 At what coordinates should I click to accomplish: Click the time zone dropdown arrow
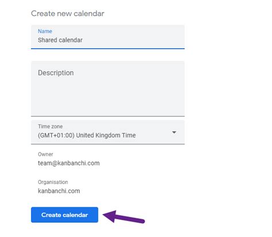[x=174, y=132]
